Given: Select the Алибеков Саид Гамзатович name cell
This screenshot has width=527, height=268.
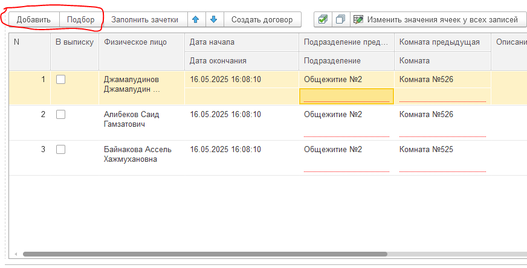Looking at the screenshot, I should click(x=141, y=123).
